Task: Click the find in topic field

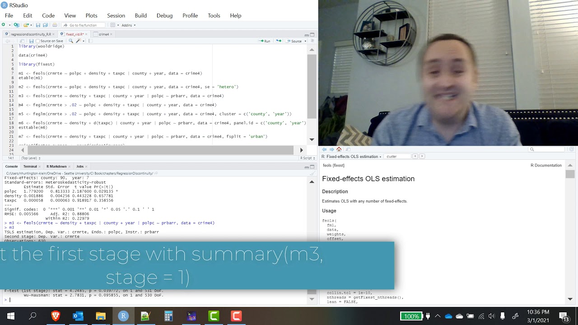Action: click(x=397, y=157)
